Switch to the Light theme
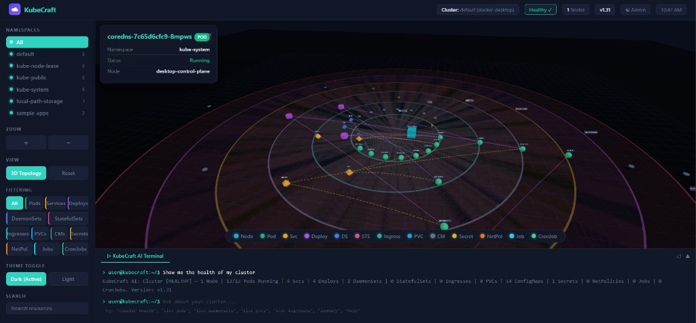696x323 pixels. point(68,279)
